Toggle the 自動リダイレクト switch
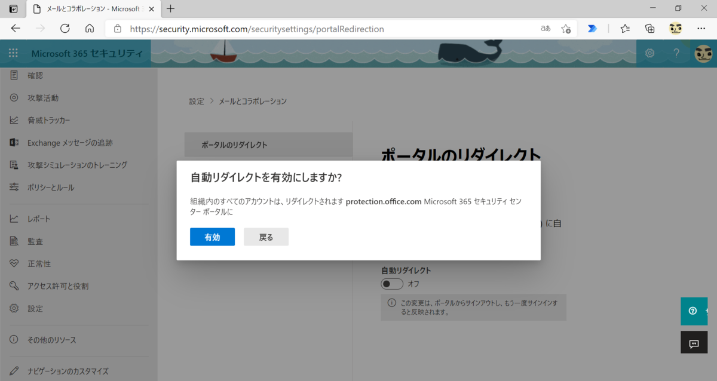The height and width of the screenshot is (381, 717). [x=392, y=284]
